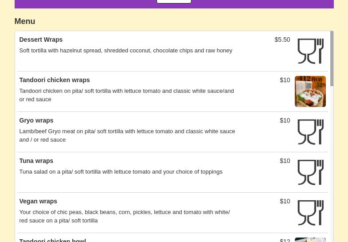Viewport: 348px width, 242px height.
Task: Click the white button in purple banner
Action: tap(174, 1)
